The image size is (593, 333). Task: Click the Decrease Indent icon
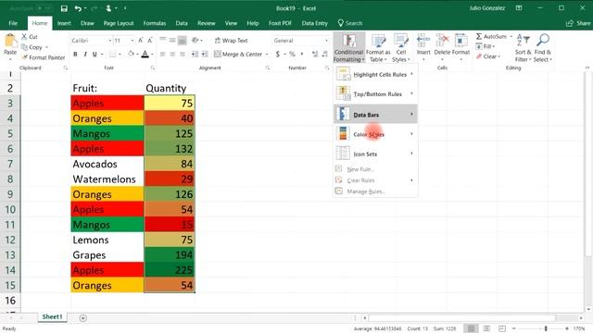pos(195,55)
